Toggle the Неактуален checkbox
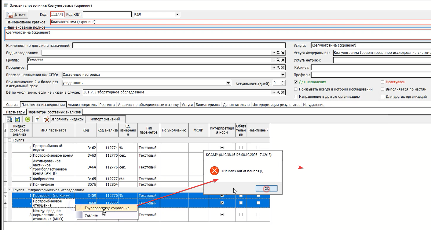The width and height of the screenshot is (431, 230). tap(382, 82)
